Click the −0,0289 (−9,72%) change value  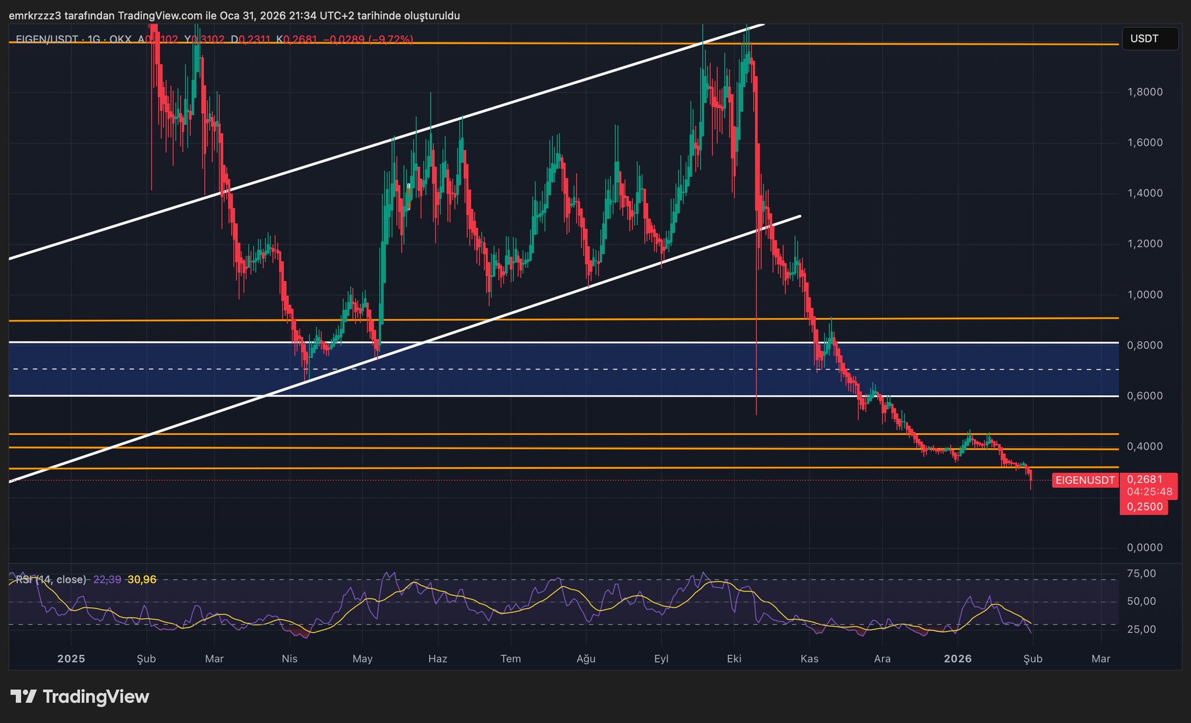pyautogui.click(x=368, y=40)
